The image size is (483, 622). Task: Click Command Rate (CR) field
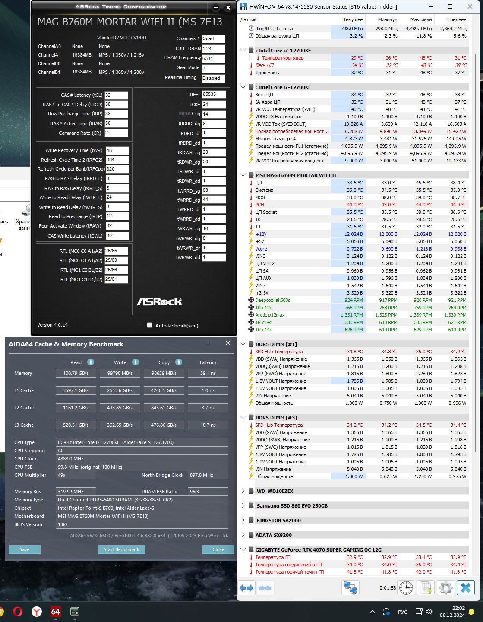tap(116, 133)
